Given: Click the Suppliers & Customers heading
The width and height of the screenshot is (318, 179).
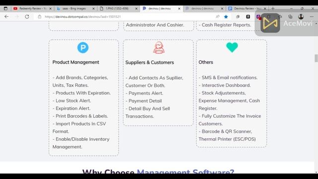Looking at the screenshot, I should tap(150, 62).
